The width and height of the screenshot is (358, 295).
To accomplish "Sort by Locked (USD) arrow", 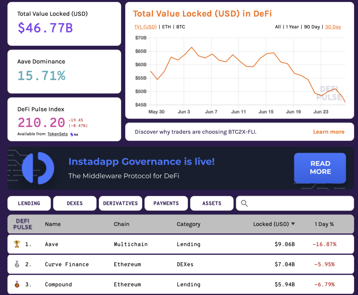I will tap(293, 224).
